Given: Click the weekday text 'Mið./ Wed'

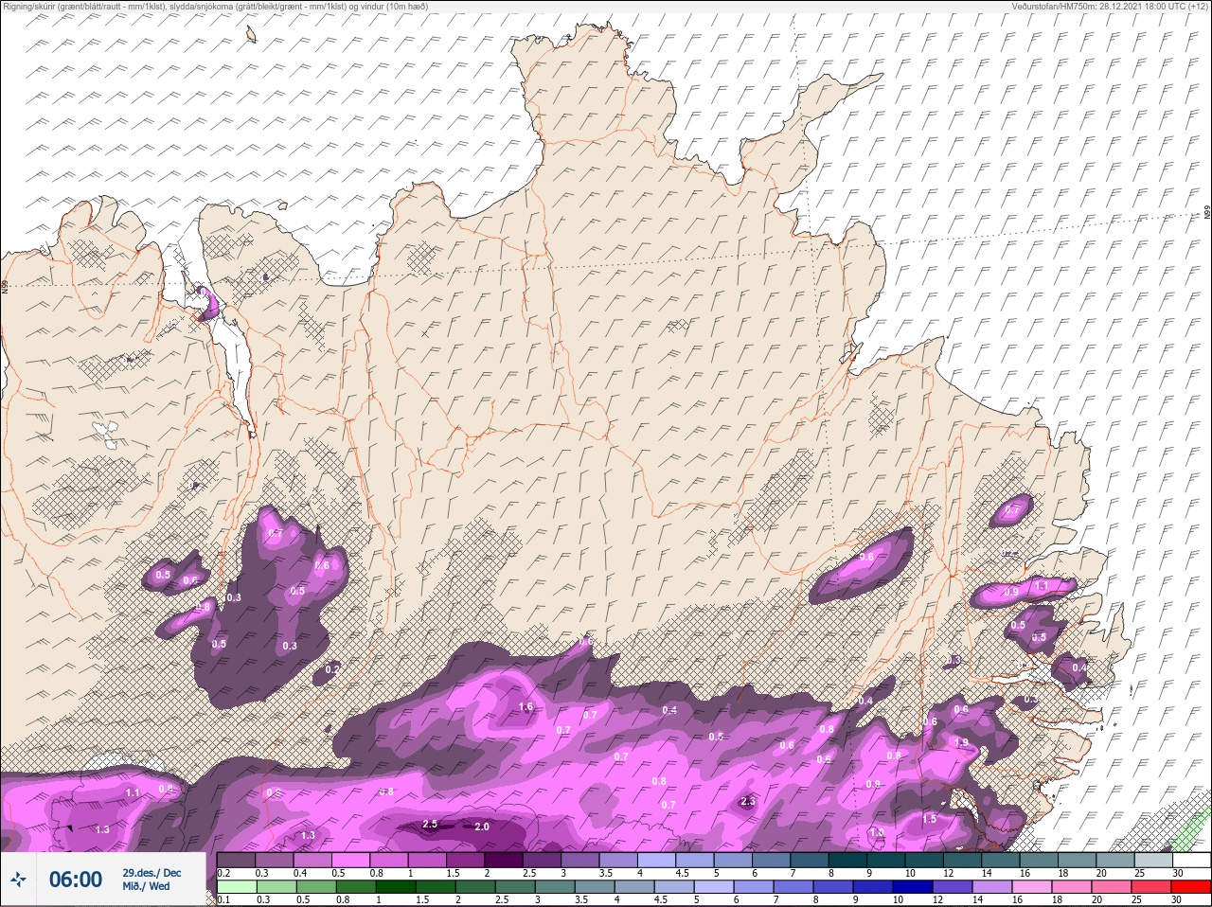Looking at the screenshot, I should 147,886.
